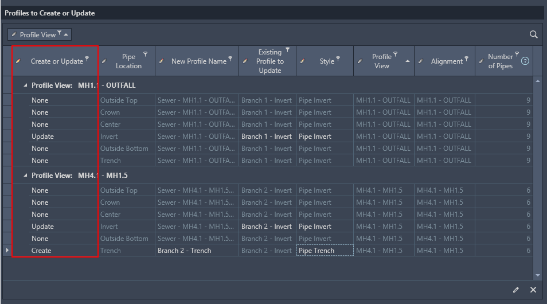Sort by Create or Update column header

(x=57, y=61)
